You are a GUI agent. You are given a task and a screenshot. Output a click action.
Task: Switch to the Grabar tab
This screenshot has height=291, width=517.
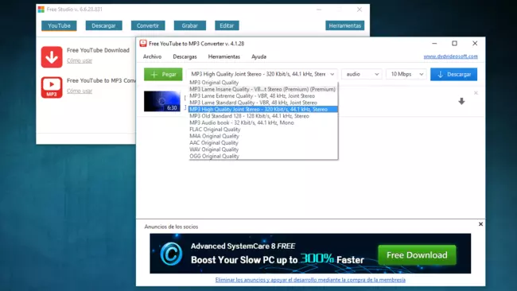(x=190, y=25)
